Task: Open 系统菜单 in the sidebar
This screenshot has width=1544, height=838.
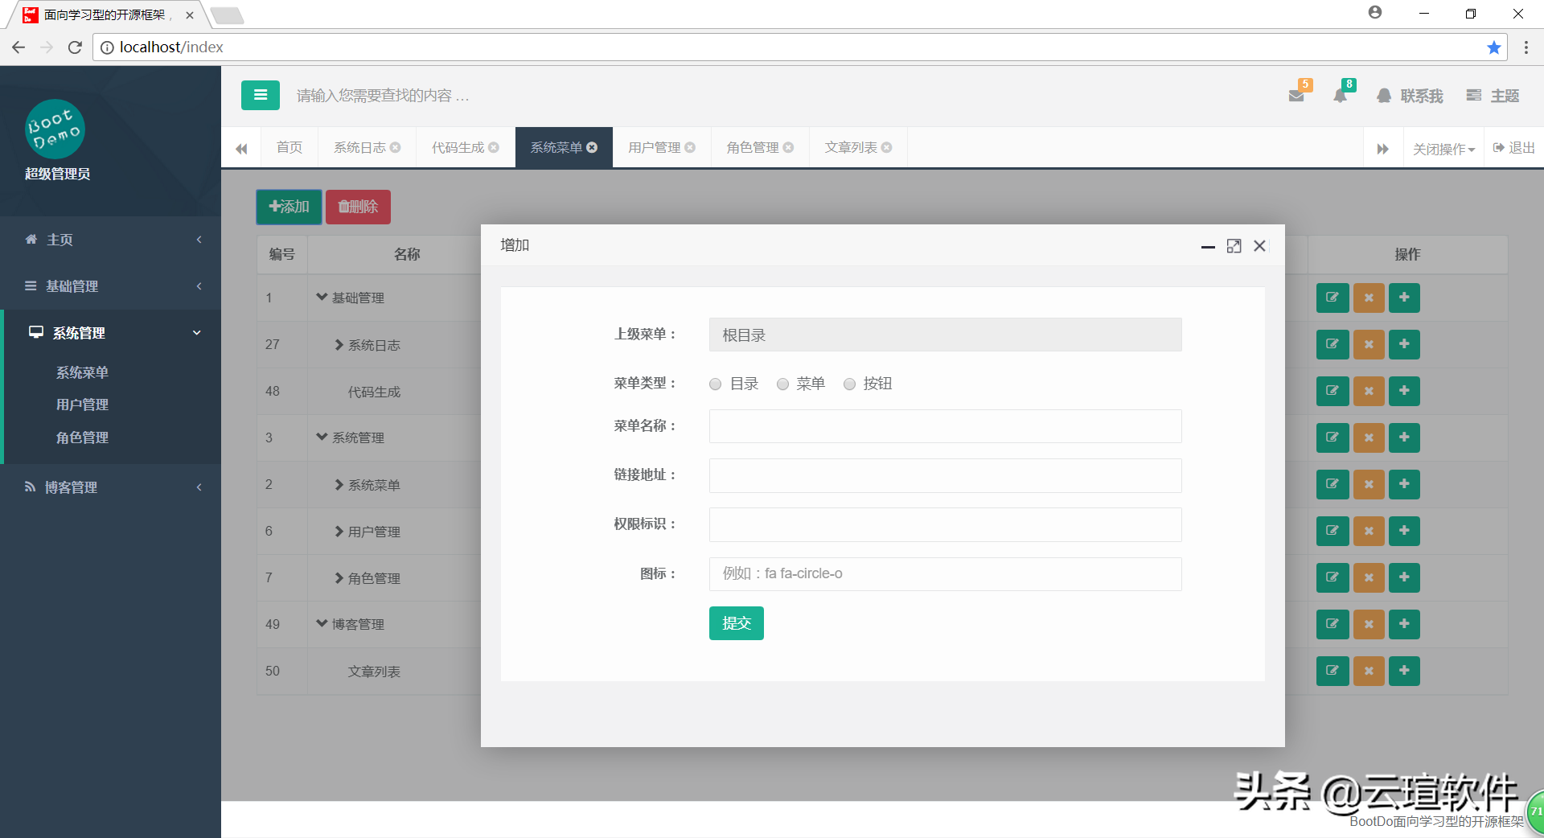Action: pyautogui.click(x=82, y=372)
